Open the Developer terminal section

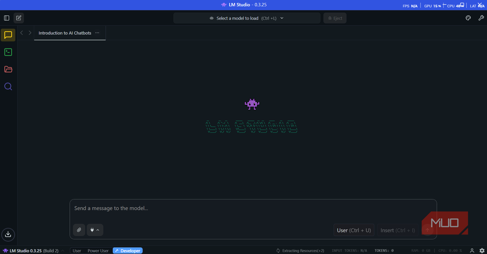[x=8, y=52]
